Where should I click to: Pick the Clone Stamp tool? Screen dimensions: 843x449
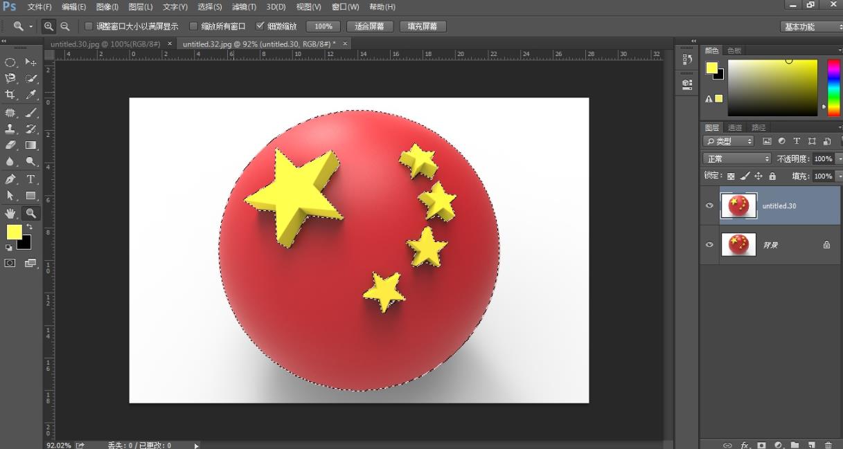coord(10,129)
